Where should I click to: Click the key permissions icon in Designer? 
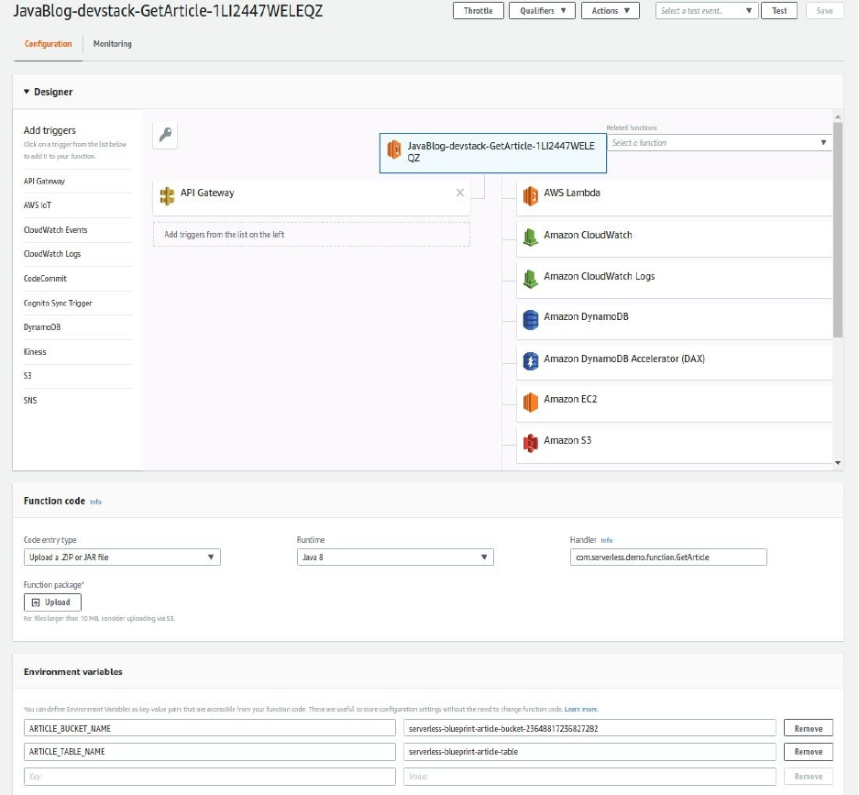pyautogui.click(x=165, y=135)
